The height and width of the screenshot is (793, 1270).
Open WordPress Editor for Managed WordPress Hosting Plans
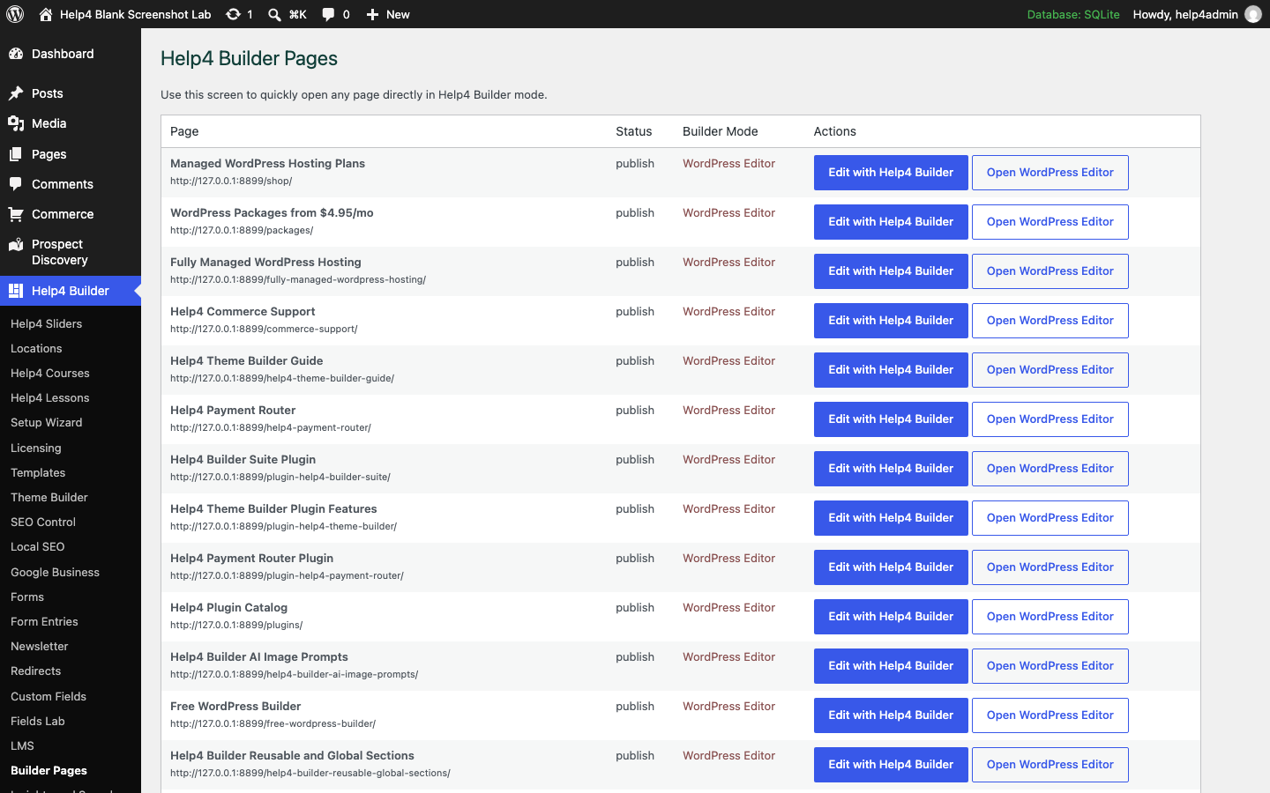[x=1050, y=173]
